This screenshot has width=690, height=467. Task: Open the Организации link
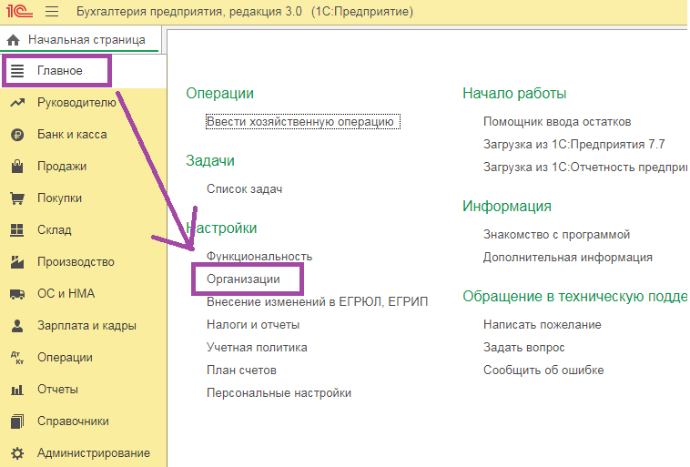pyautogui.click(x=243, y=279)
